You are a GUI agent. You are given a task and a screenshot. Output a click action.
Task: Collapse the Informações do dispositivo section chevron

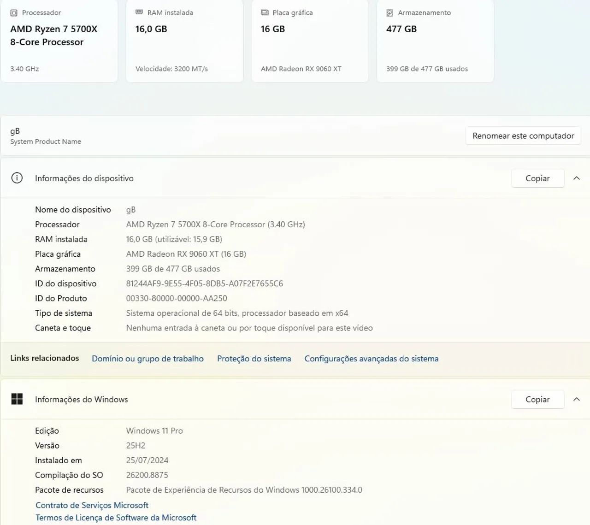(x=577, y=178)
